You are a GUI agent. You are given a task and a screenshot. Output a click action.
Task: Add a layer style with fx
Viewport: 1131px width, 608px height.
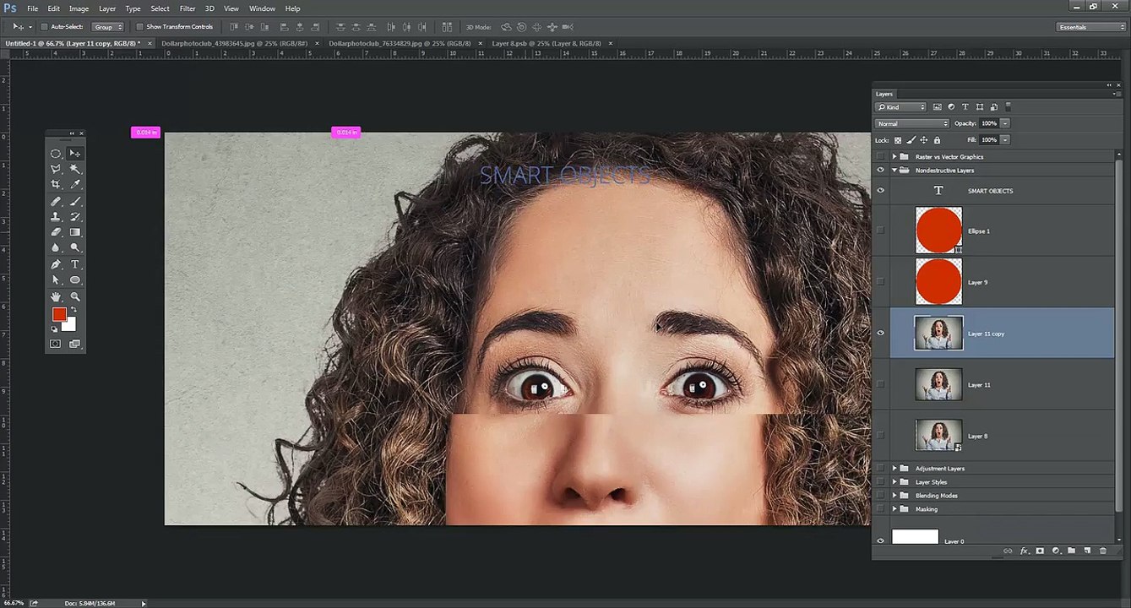point(1025,551)
